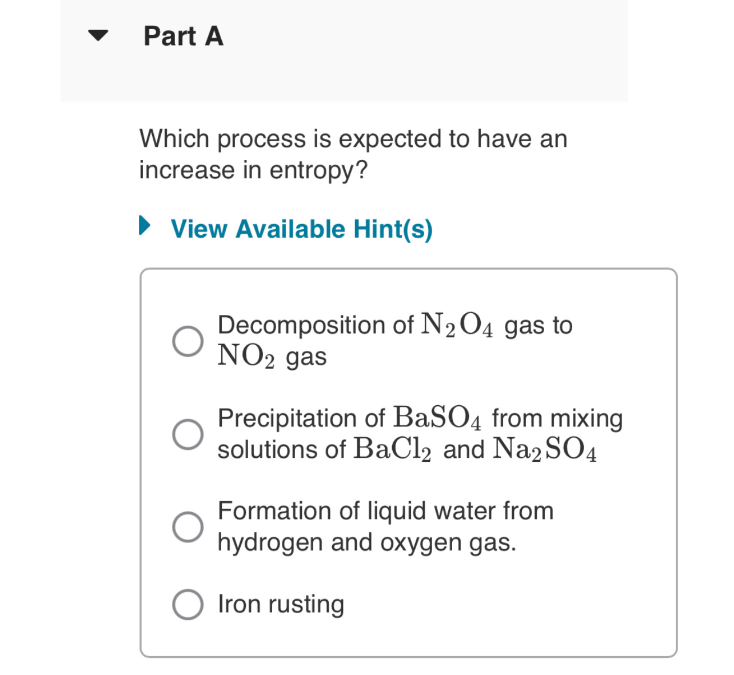Viewport: 734px width, 675px height.
Task: Click the 'Iron rusting' answer label
Action: pos(281,604)
